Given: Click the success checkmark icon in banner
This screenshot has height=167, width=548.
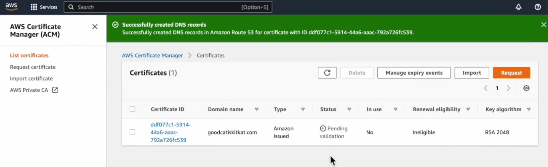Looking at the screenshot, I should coord(115,25).
